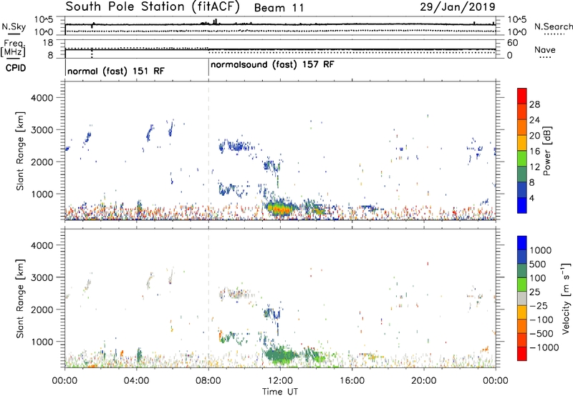The image size is (573, 396).
Task: Click the power colorbar label "28"
Action: click(x=534, y=104)
